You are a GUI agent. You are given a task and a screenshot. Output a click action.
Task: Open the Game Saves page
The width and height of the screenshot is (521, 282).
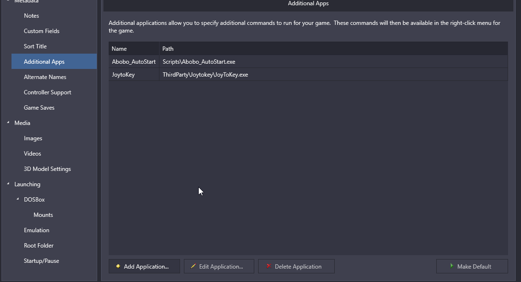(39, 108)
